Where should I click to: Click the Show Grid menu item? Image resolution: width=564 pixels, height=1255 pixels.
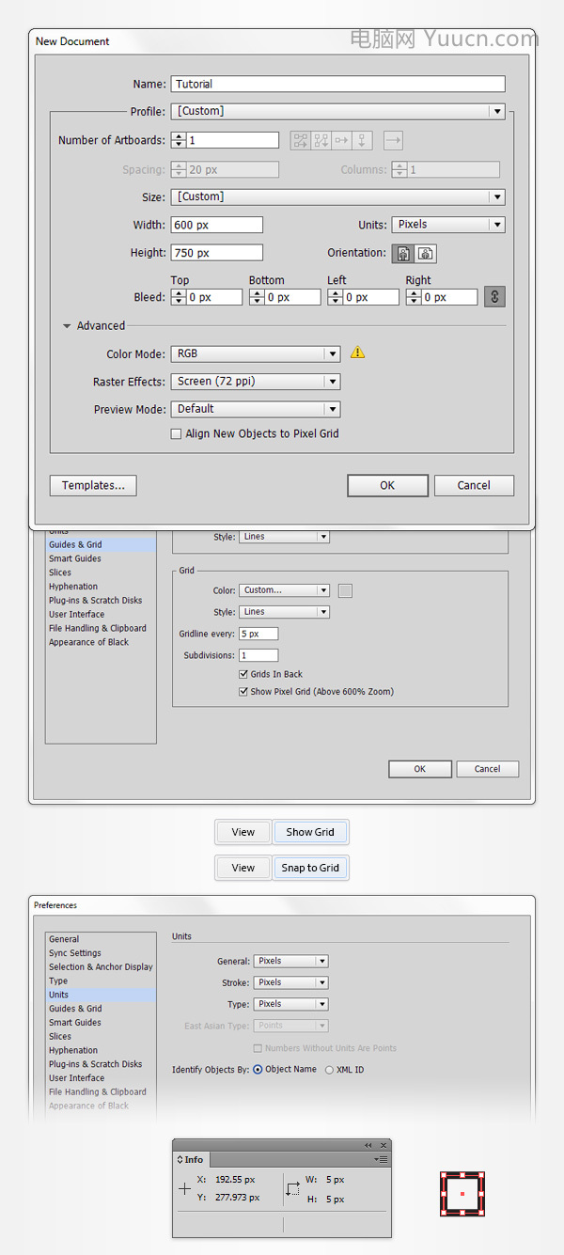click(310, 832)
